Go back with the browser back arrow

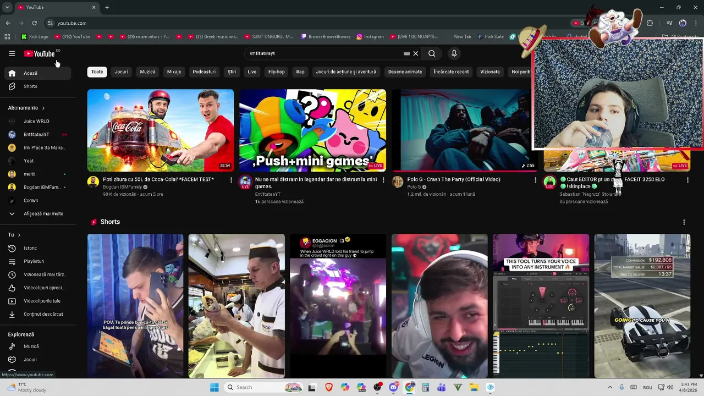(x=8, y=23)
